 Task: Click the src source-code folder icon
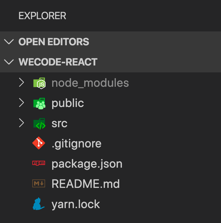[x=39, y=123]
